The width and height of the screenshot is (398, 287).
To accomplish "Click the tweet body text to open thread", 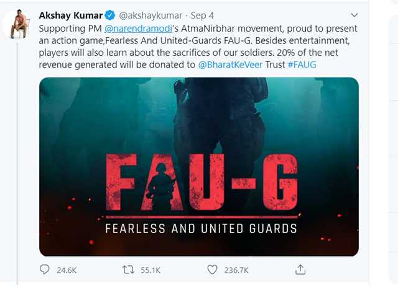I will [x=198, y=46].
